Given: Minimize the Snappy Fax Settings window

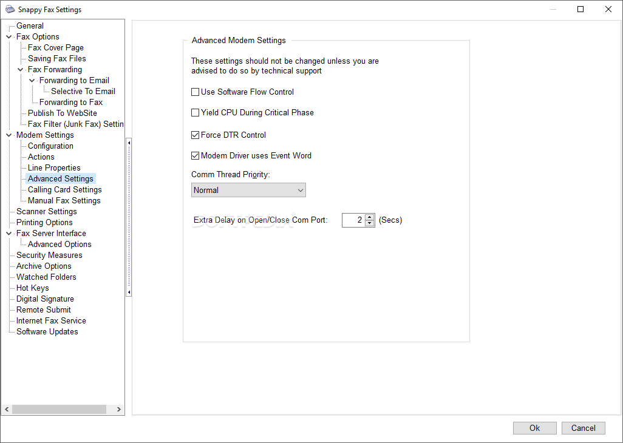Looking at the screenshot, I should click(x=553, y=9).
